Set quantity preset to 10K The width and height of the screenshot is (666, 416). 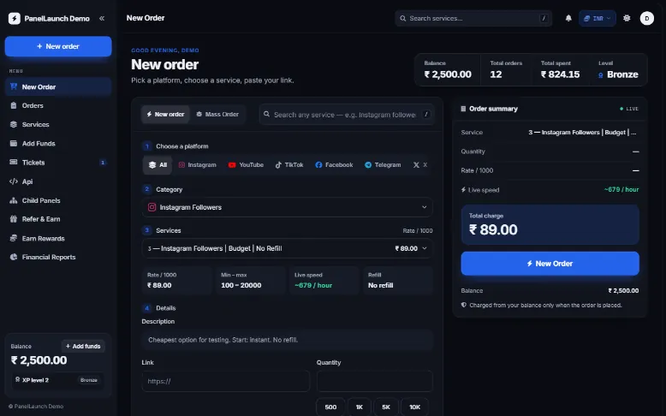pos(414,407)
